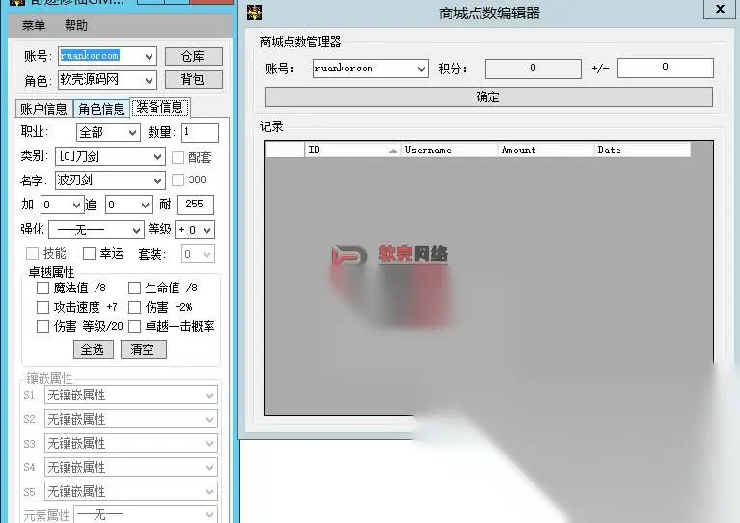Close the 商城点数编辑器 window

click(719, 9)
